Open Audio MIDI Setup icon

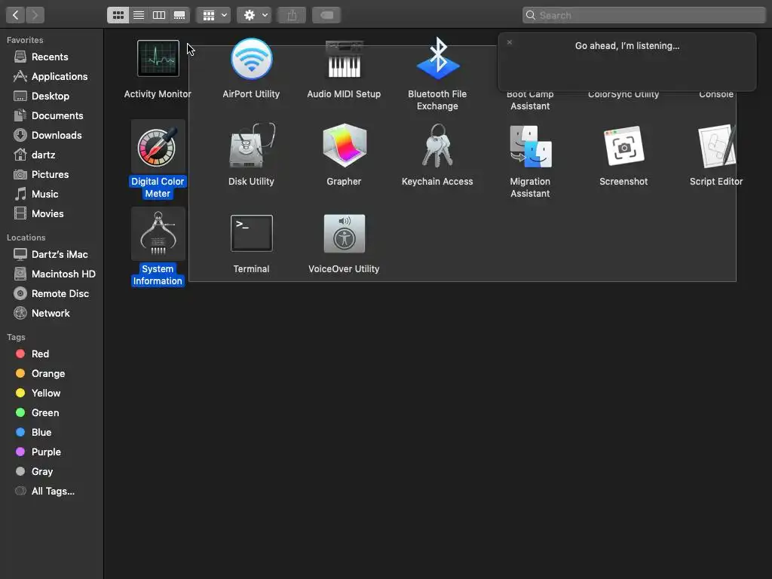pyautogui.click(x=344, y=59)
